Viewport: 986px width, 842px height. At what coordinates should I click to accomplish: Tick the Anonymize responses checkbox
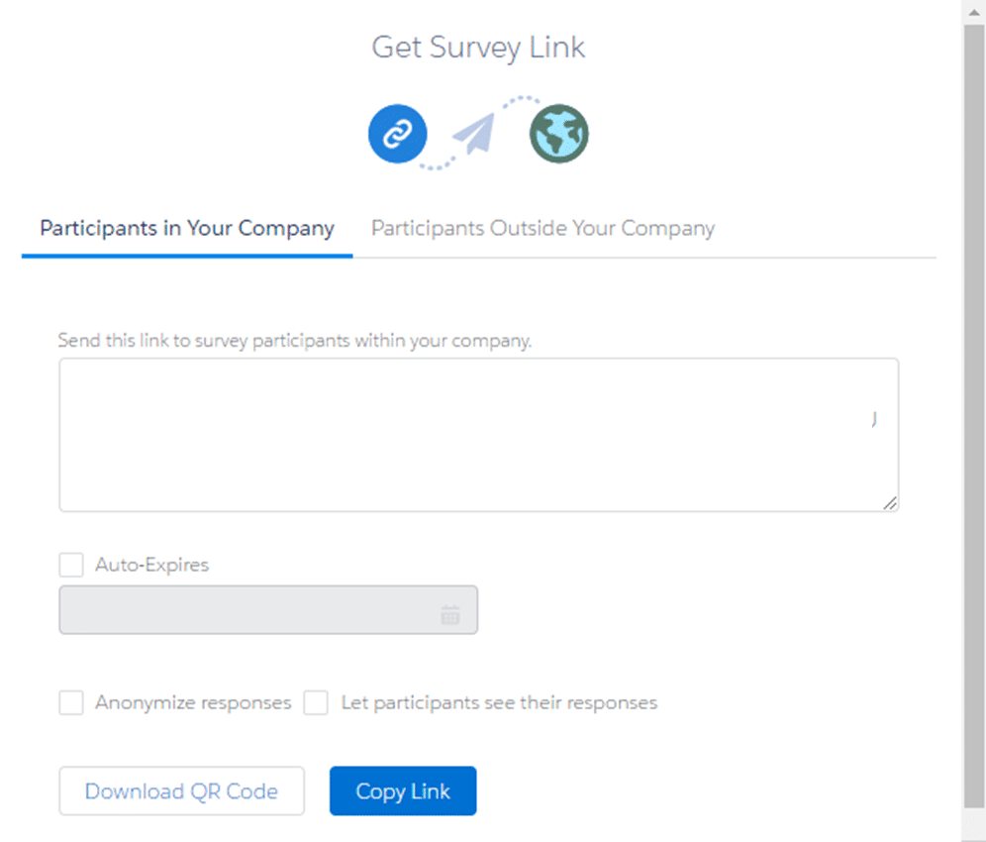click(71, 702)
